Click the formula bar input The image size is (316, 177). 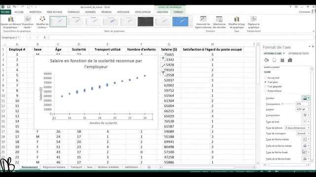tap(181, 37)
